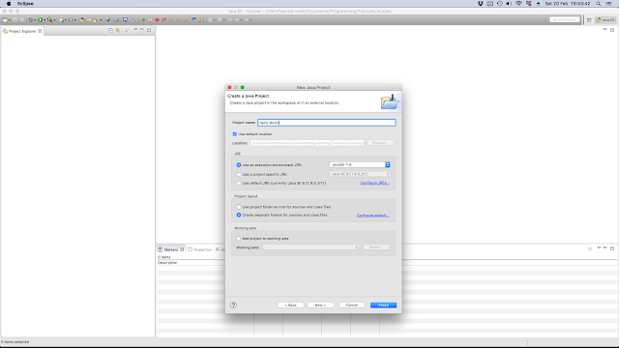Screen dimensions: 619x348
Task: Minimize the editor area
Action: click(x=605, y=30)
